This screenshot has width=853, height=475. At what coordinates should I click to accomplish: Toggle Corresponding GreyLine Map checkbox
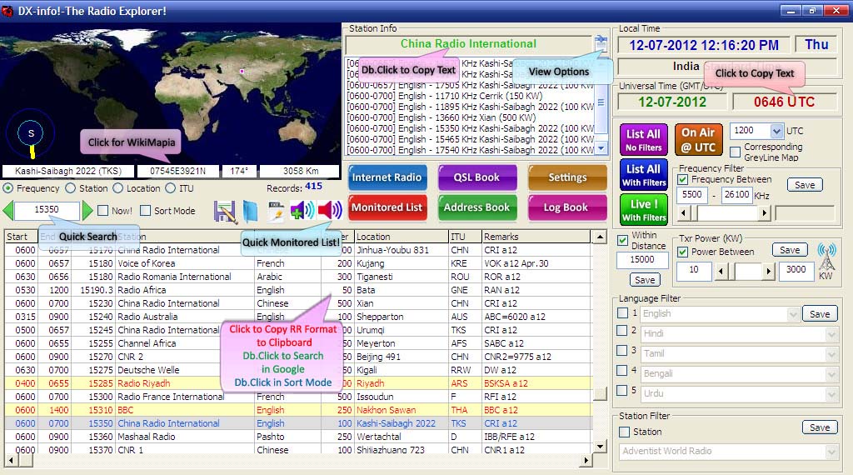(735, 152)
